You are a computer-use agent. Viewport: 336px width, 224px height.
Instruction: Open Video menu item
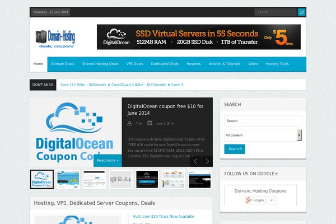coord(253,64)
